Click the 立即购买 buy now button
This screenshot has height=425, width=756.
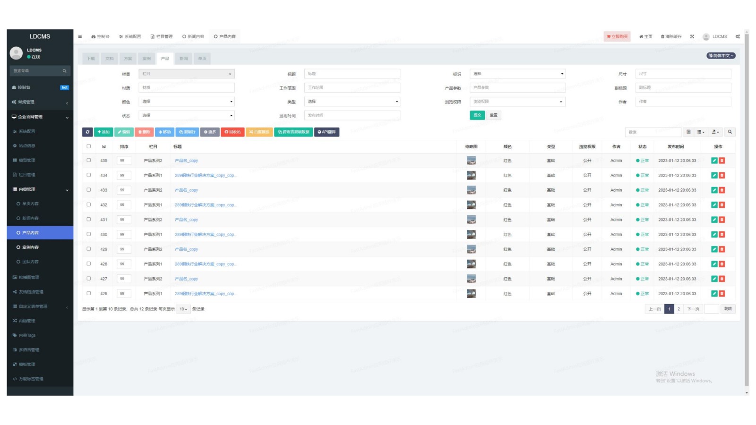click(x=618, y=36)
